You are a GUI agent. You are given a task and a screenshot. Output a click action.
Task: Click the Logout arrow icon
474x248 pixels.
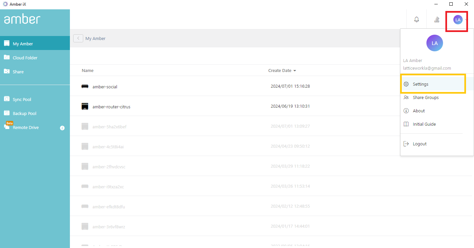point(406,144)
